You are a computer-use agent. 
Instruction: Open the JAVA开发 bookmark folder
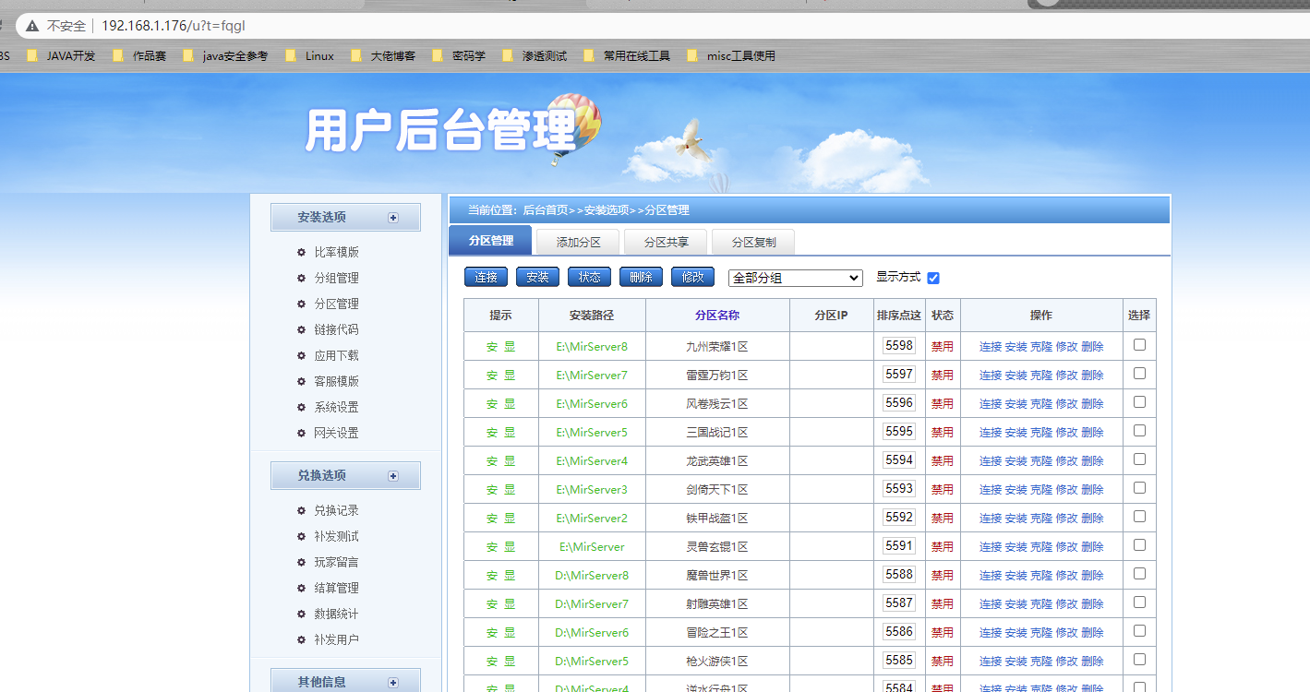(x=61, y=55)
